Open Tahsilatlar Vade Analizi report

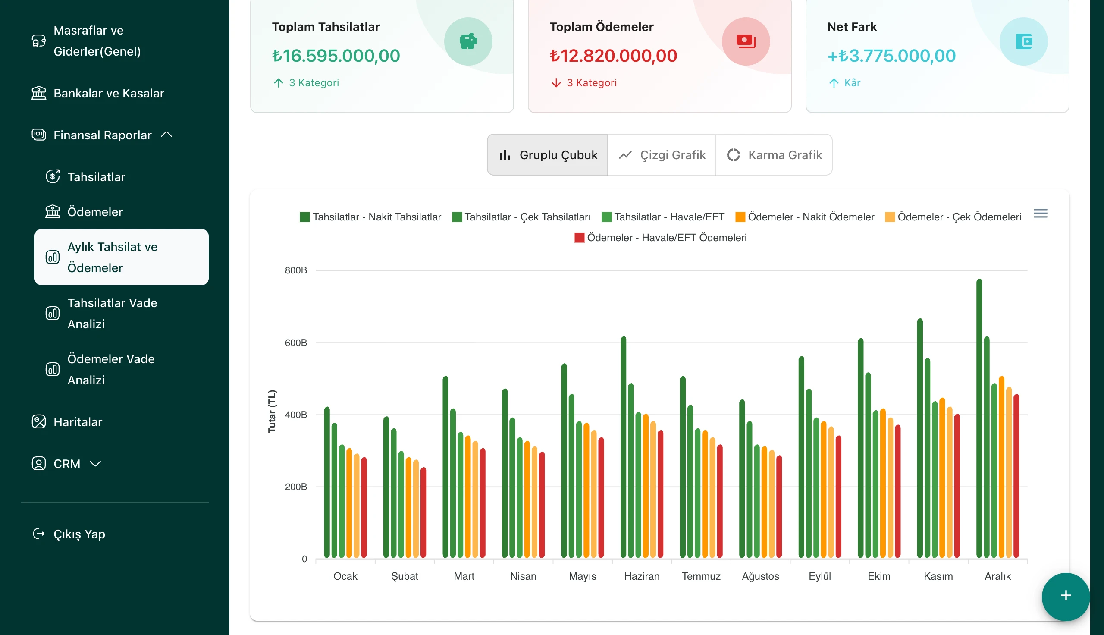(112, 313)
